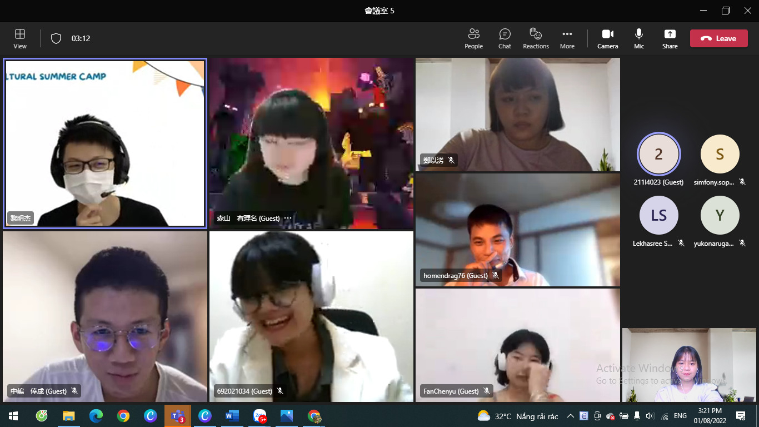Switch input language from ENG
Image resolution: width=759 pixels, height=427 pixels.
pyautogui.click(x=680, y=416)
